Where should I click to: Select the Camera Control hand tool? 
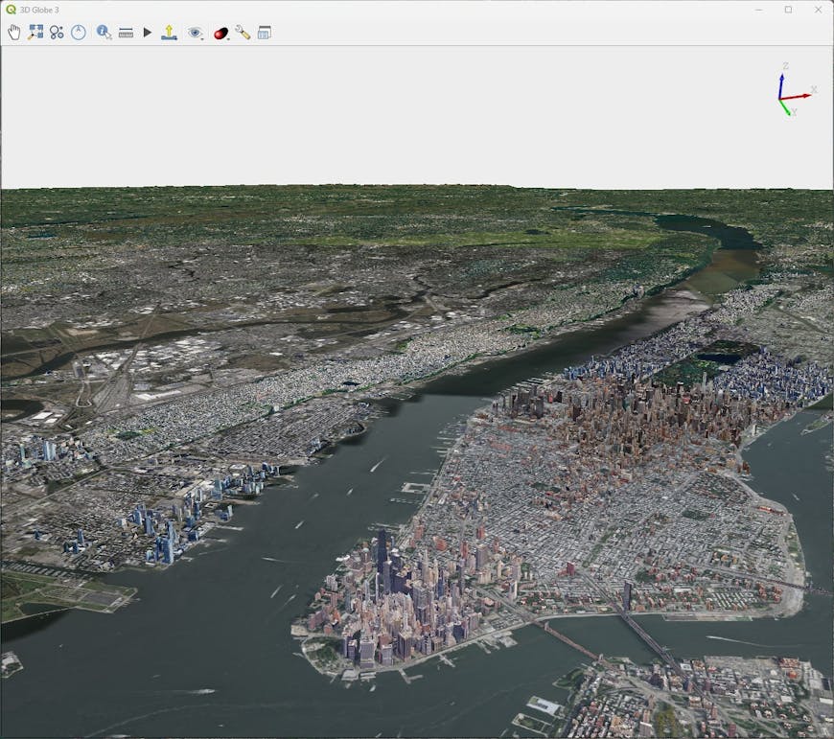(x=13, y=32)
